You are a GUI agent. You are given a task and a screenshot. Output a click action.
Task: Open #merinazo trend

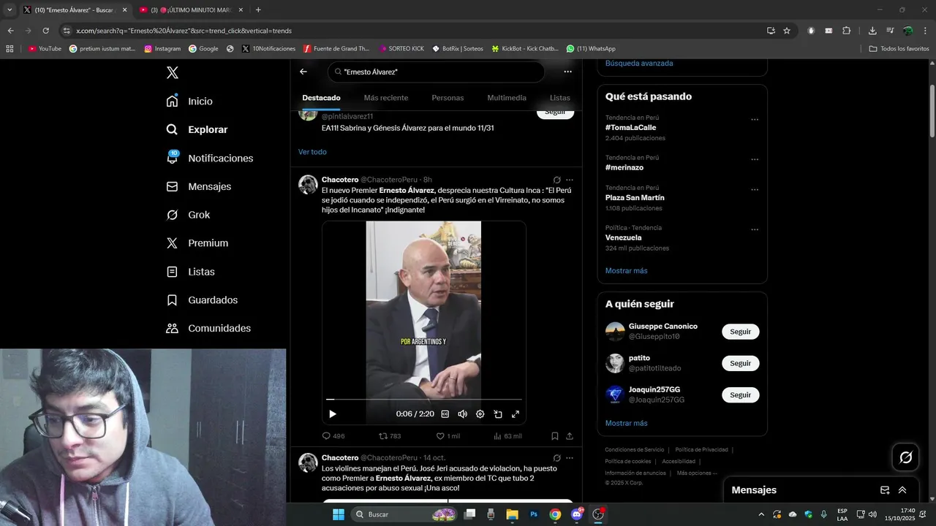click(x=624, y=167)
